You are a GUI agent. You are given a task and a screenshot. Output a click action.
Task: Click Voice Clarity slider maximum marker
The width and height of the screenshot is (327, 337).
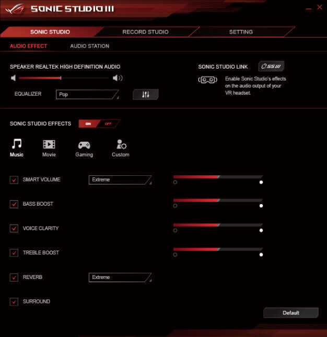pos(261,230)
